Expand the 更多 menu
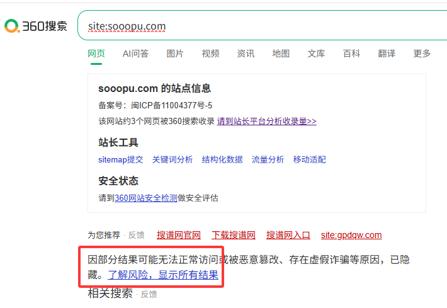 422,54
